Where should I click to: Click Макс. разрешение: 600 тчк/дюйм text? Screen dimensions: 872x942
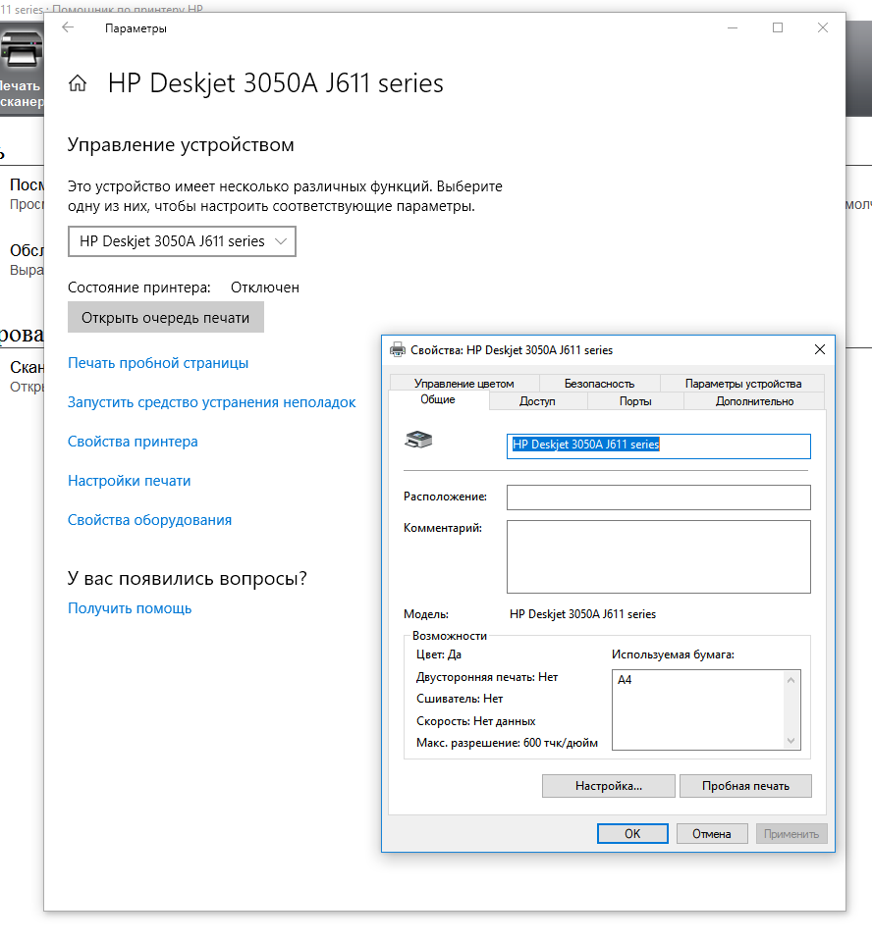click(507, 743)
